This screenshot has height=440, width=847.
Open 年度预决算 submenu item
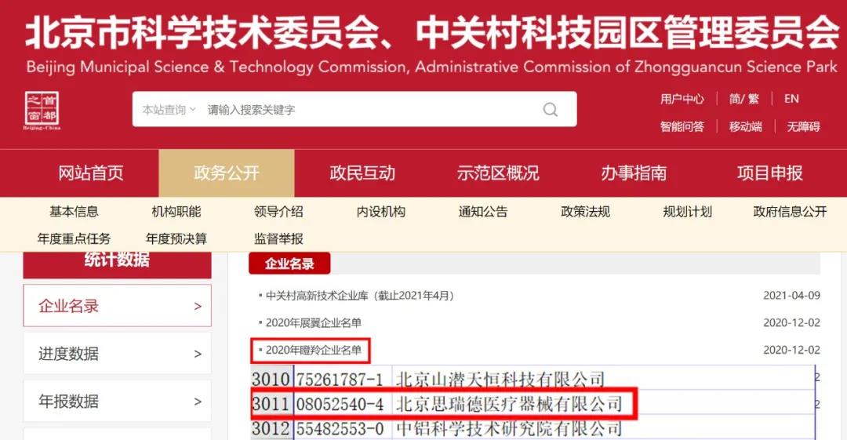(x=176, y=239)
